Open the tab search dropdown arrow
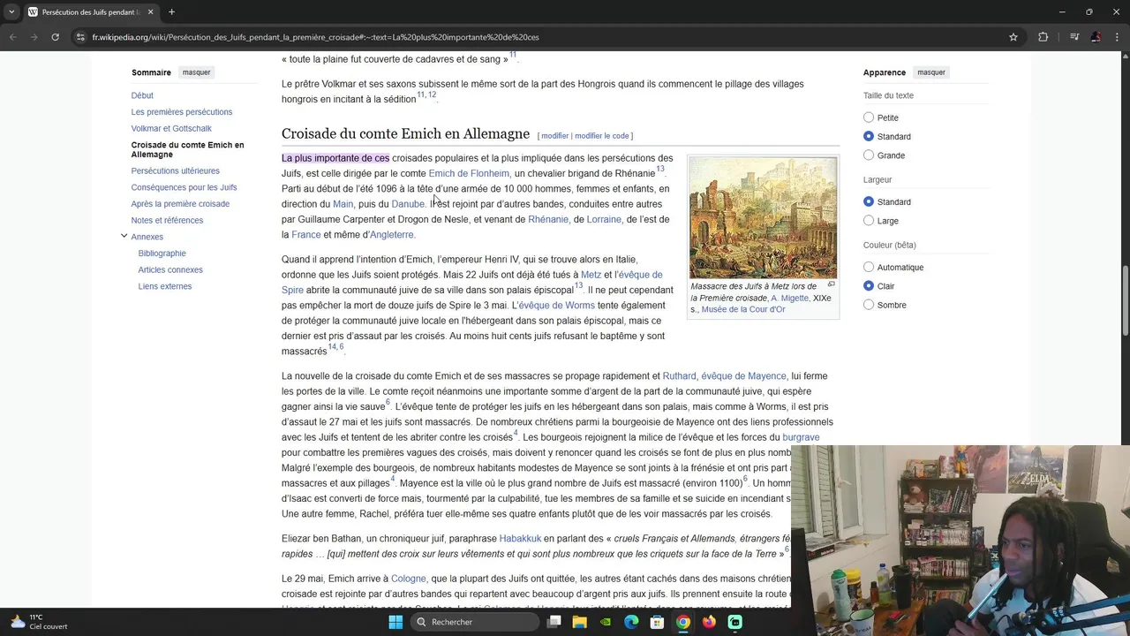Screen dimensions: 1130x636 coord(11,12)
